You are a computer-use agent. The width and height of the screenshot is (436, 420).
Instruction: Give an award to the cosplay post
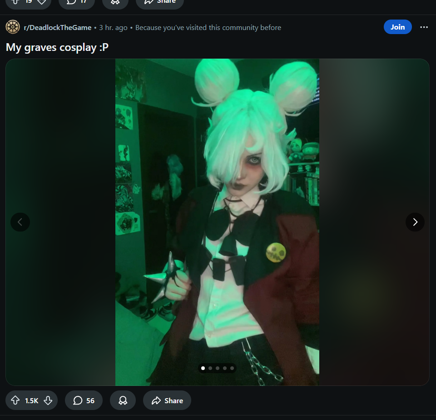123,400
